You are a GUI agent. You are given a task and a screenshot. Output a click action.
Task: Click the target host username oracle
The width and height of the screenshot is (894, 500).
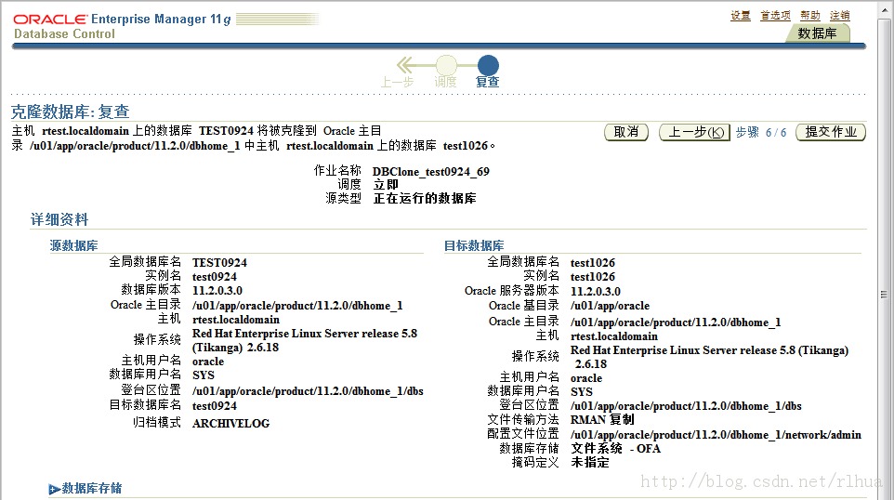pyautogui.click(x=586, y=378)
